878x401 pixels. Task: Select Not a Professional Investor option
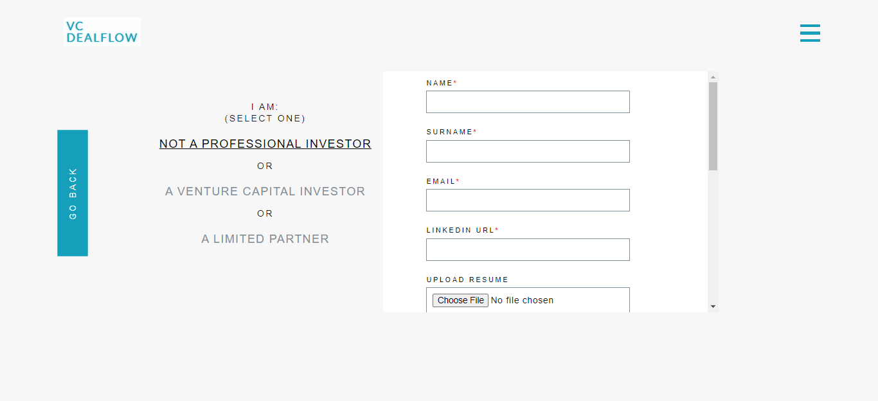tap(265, 144)
